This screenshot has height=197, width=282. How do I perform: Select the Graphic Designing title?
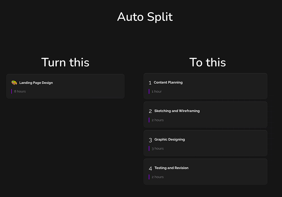(170, 140)
